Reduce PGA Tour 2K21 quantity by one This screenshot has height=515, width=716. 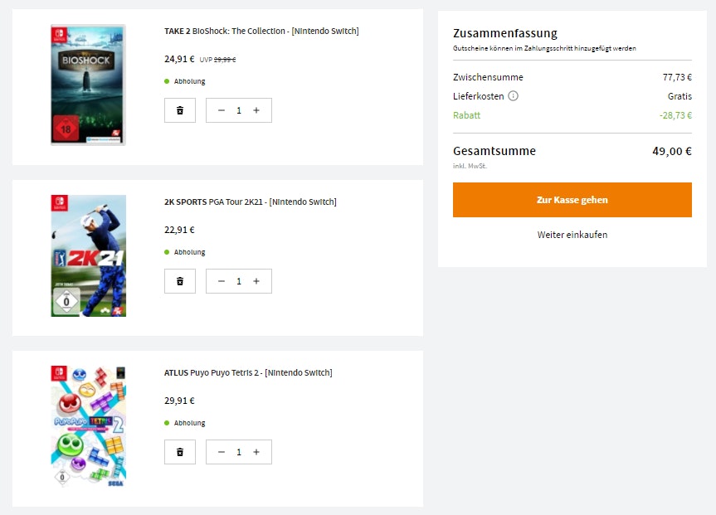pos(222,281)
